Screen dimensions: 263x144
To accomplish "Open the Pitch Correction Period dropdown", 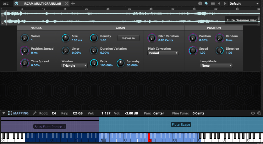I will pyautogui.click(x=163, y=53).
